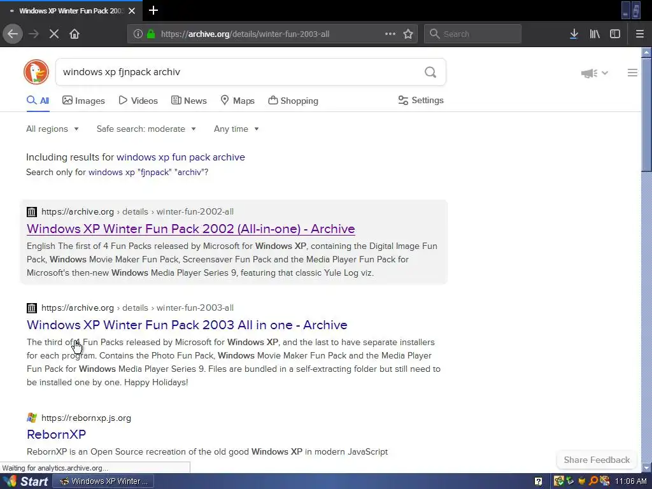Click the 11:06 AM taskbar clock
The width and height of the screenshot is (652, 489).
pyautogui.click(x=630, y=481)
